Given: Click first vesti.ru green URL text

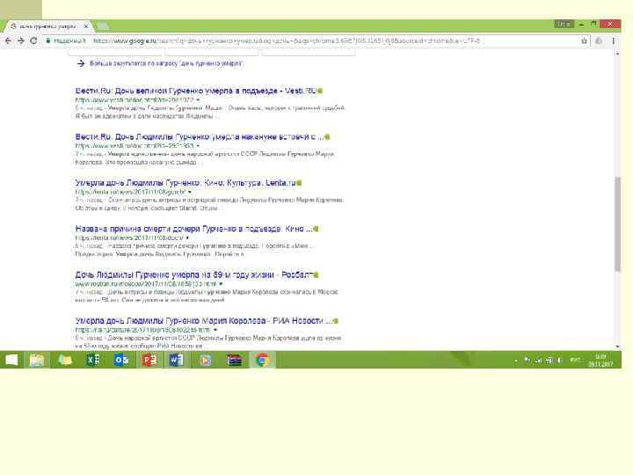Looking at the screenshot, I should click(x=135, y=99).
